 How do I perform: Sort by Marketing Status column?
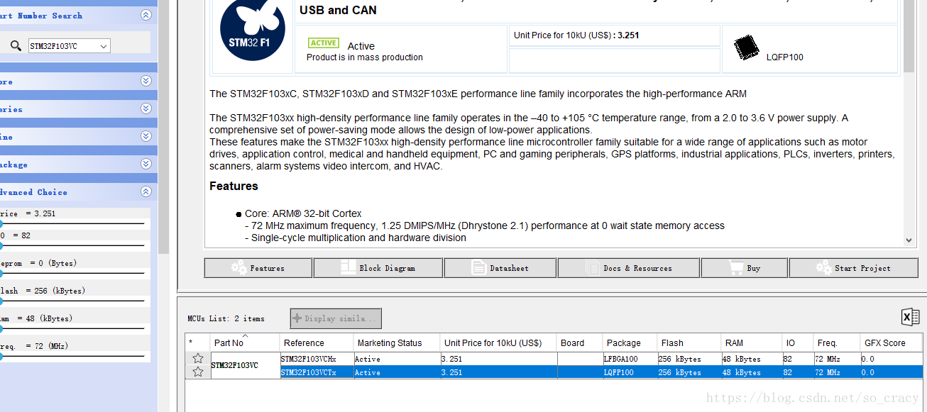[397, 343]
